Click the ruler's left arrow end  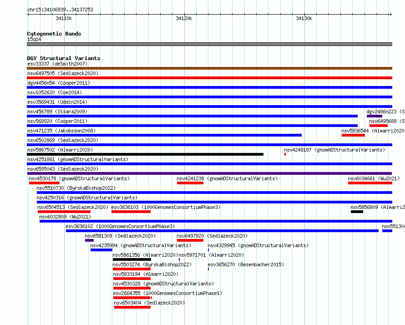coord(28,14)
